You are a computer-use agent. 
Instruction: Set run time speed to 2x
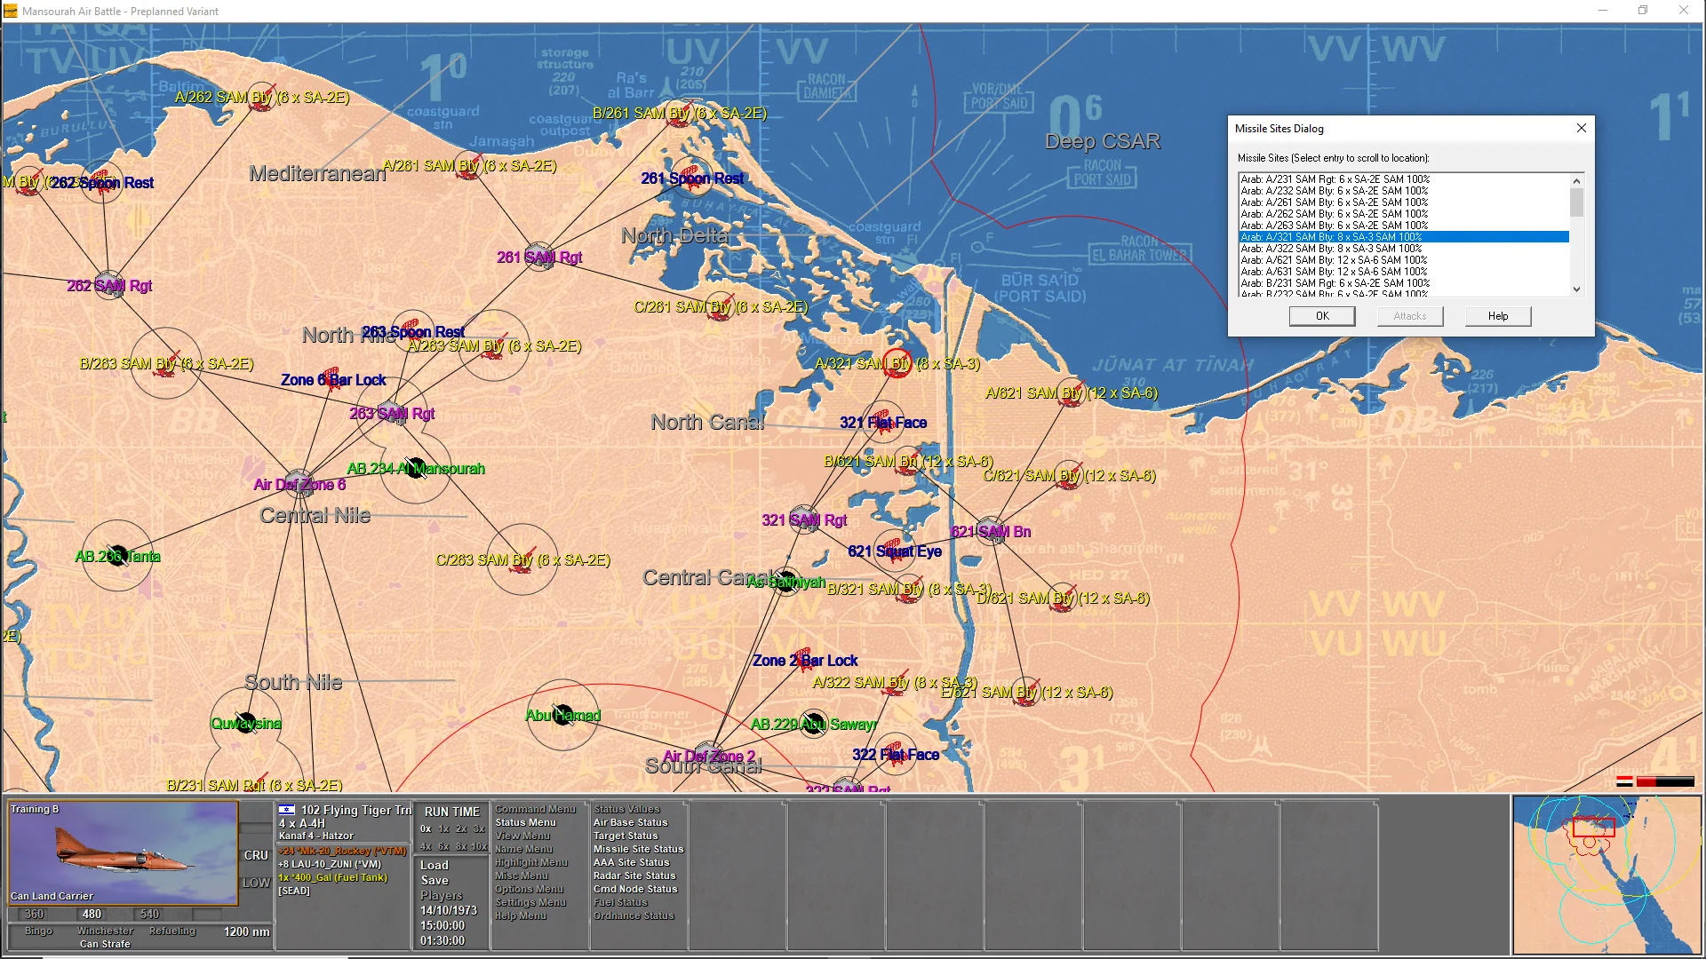tap(461, 829)
